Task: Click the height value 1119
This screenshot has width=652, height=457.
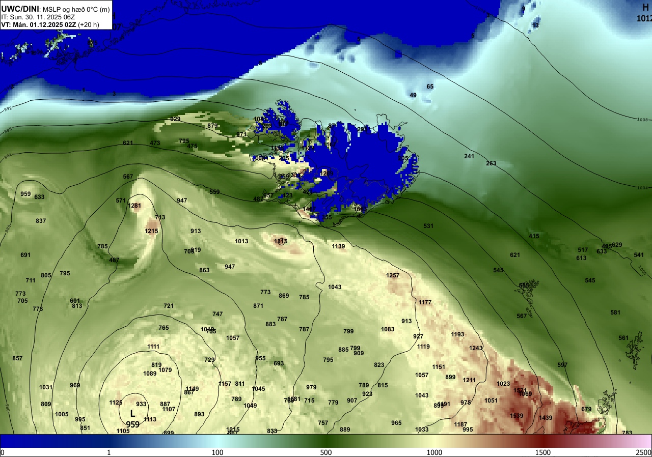Action: click(423, 347)
